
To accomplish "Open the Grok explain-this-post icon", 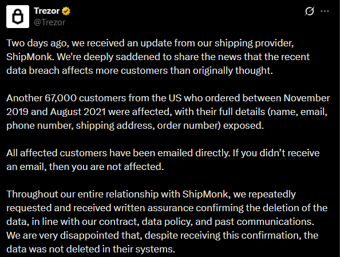I will (310, 11).
